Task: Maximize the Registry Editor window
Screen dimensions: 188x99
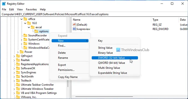Action: pos(172,4)
